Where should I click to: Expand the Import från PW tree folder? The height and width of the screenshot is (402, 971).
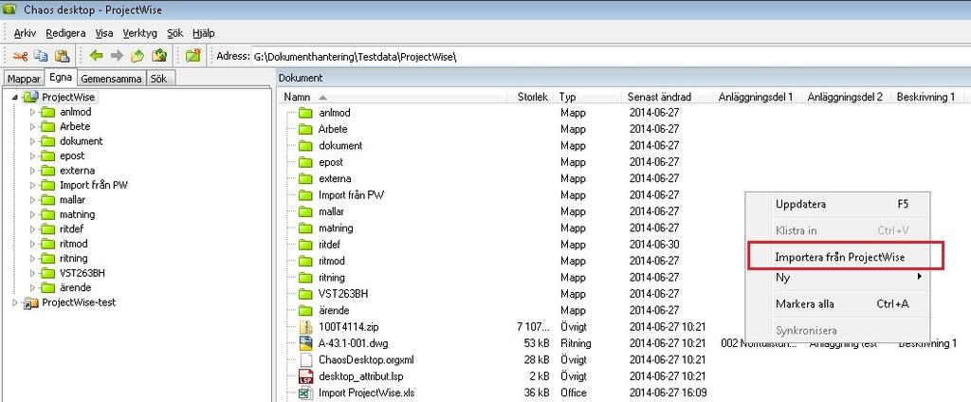click(33, 185)
